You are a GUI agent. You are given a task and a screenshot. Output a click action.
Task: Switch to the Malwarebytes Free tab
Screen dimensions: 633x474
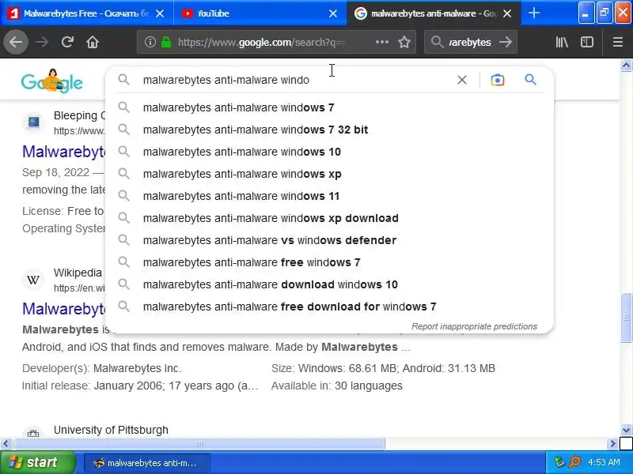pyautogui.click(x=86, y=13)
